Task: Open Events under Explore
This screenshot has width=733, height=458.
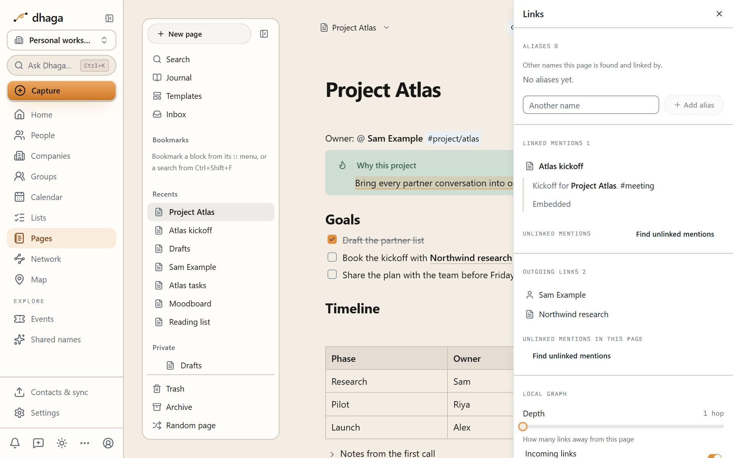Action: click(x=61, y=319)
